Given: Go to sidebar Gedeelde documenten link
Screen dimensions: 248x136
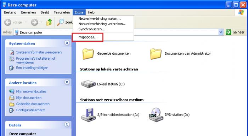Looking at the screenshot, I should pos(33,104).
